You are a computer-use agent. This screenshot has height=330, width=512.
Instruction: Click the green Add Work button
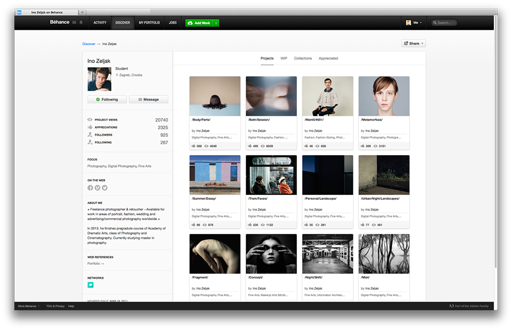tap(199, 23)
